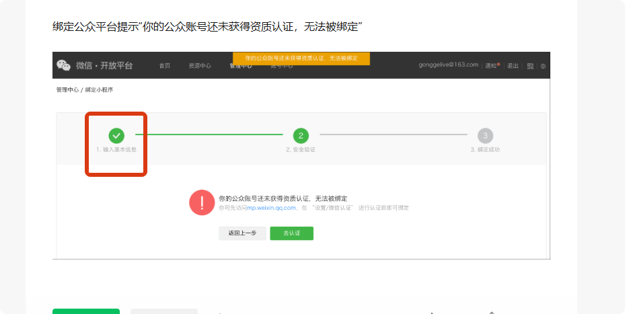Click the green checkmark step 1 icon
625x314 pixels.
(x=116, y=135)
